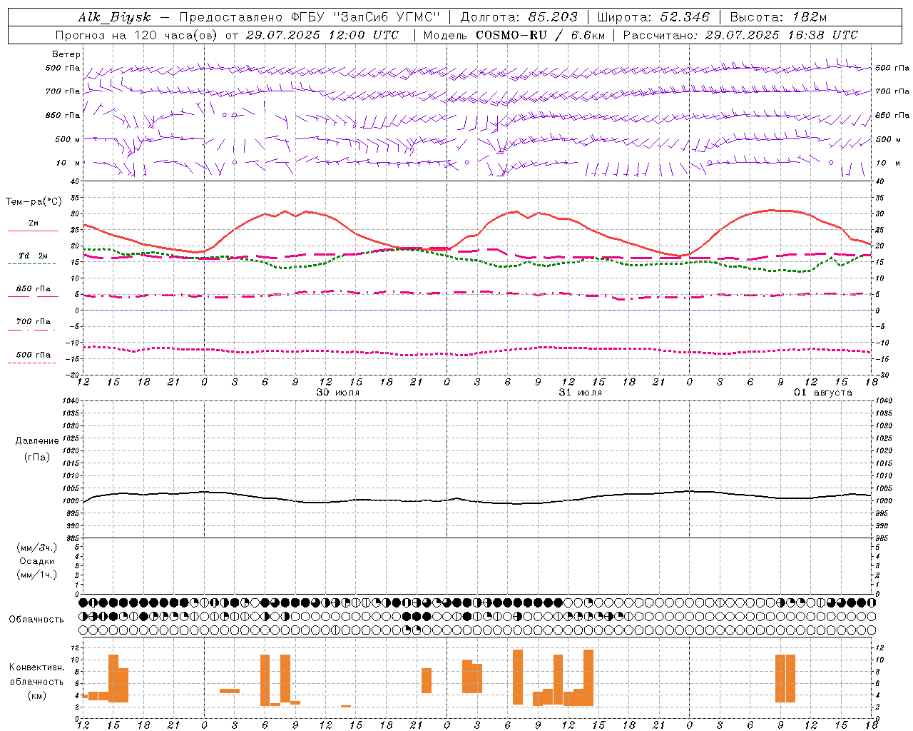Click the 'Долгота: 85.203' header value

point(519,17)
